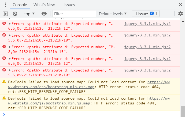Open jquery-3.3.1.min.js:2 link on first error

coord(147,24)
